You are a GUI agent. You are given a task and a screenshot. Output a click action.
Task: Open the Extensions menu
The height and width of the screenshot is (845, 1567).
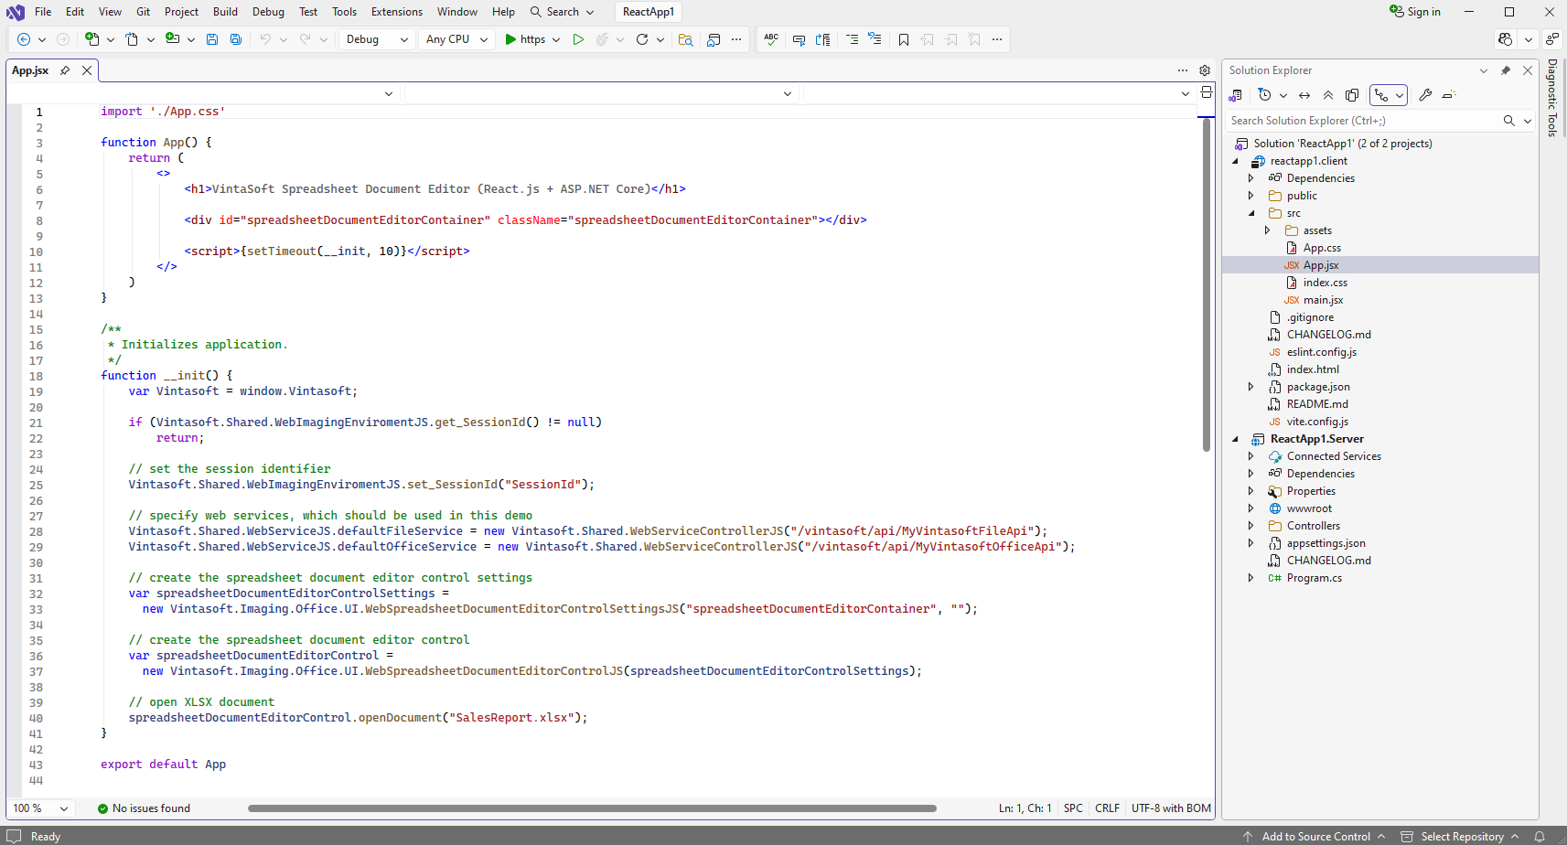coord(396,12)
